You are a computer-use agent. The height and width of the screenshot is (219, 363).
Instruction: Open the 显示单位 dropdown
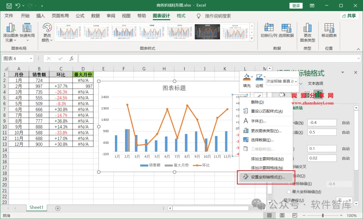coord(344,200)
